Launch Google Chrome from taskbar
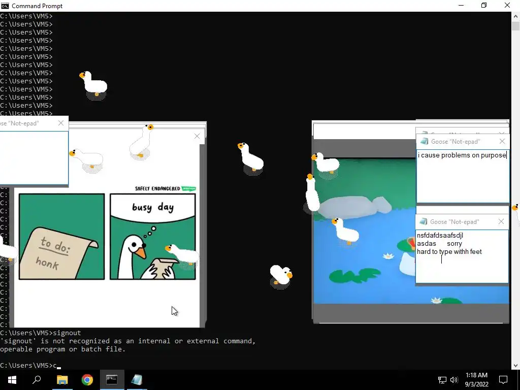The width and height of the screenshot is (520, 390). [x=87, y=380]
